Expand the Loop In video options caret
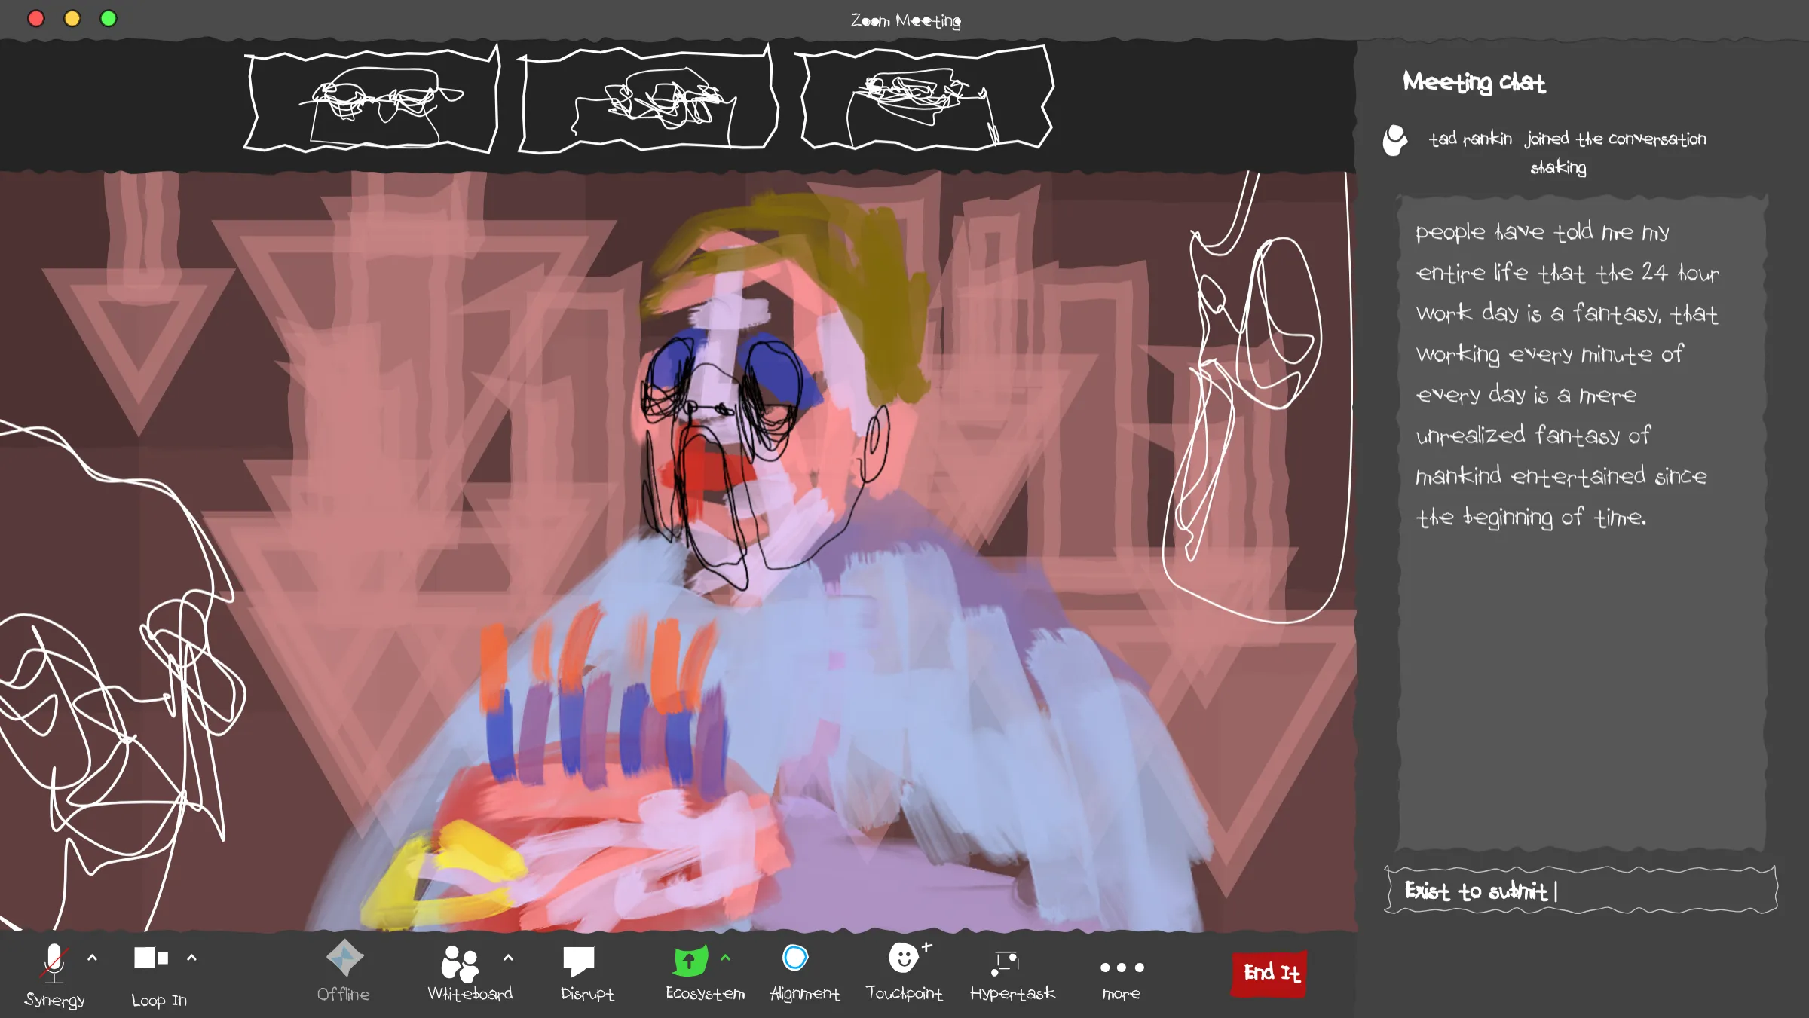 191,958
